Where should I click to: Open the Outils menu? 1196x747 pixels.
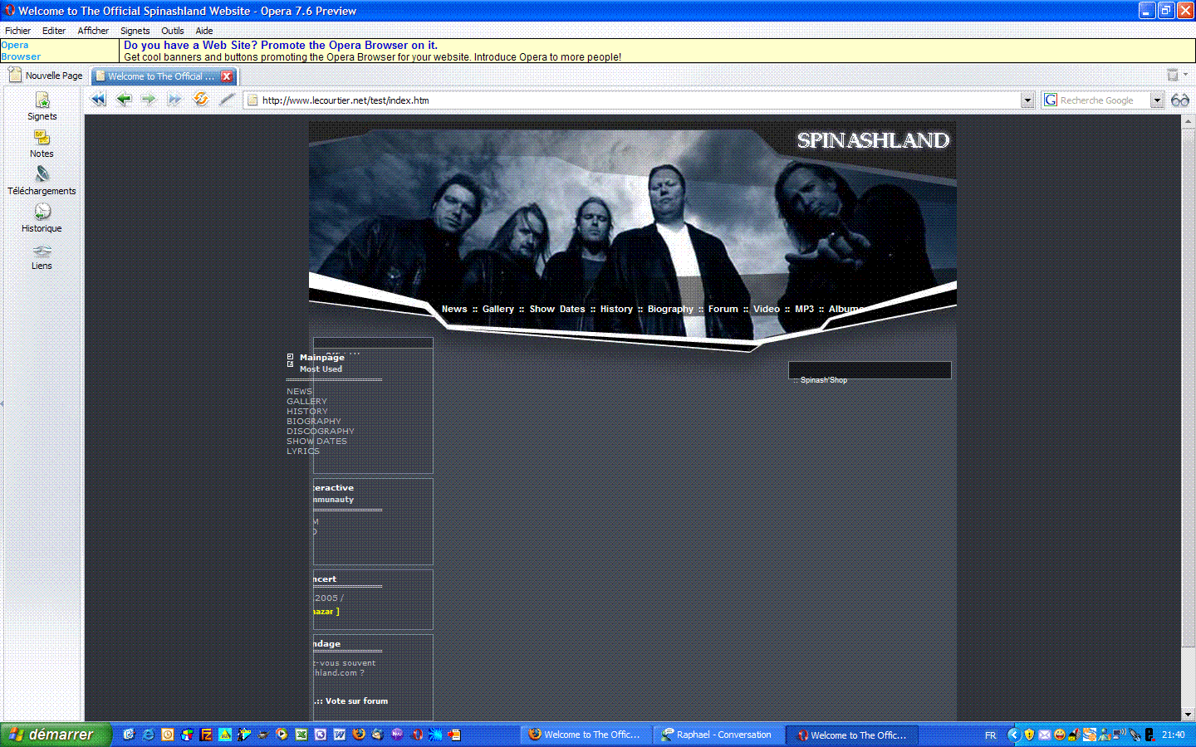pyautogui.click(x=172, y=31)
